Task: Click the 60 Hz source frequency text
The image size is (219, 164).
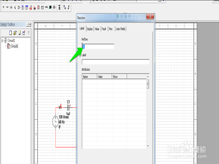Action: pyautogui.click(x=62, y=122)
